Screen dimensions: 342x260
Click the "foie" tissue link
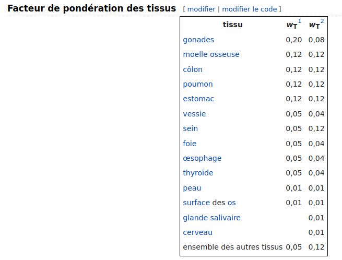click(190, 144)
